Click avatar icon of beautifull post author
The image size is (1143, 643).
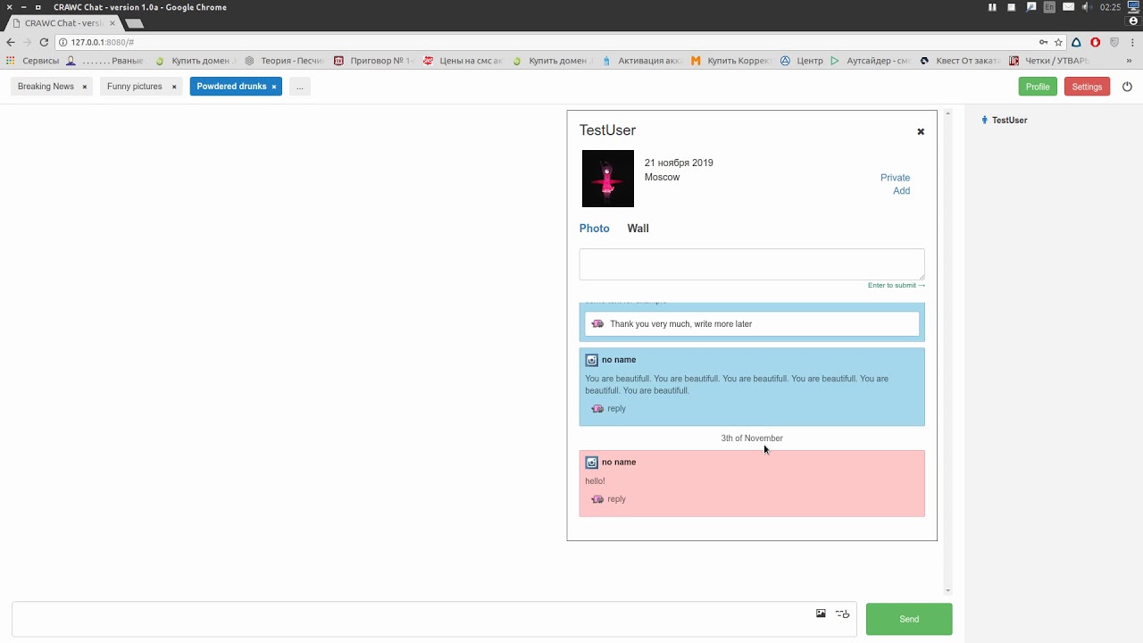[591, 360]
